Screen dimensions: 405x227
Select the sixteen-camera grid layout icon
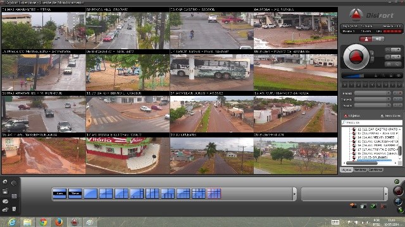pos(214,194)
